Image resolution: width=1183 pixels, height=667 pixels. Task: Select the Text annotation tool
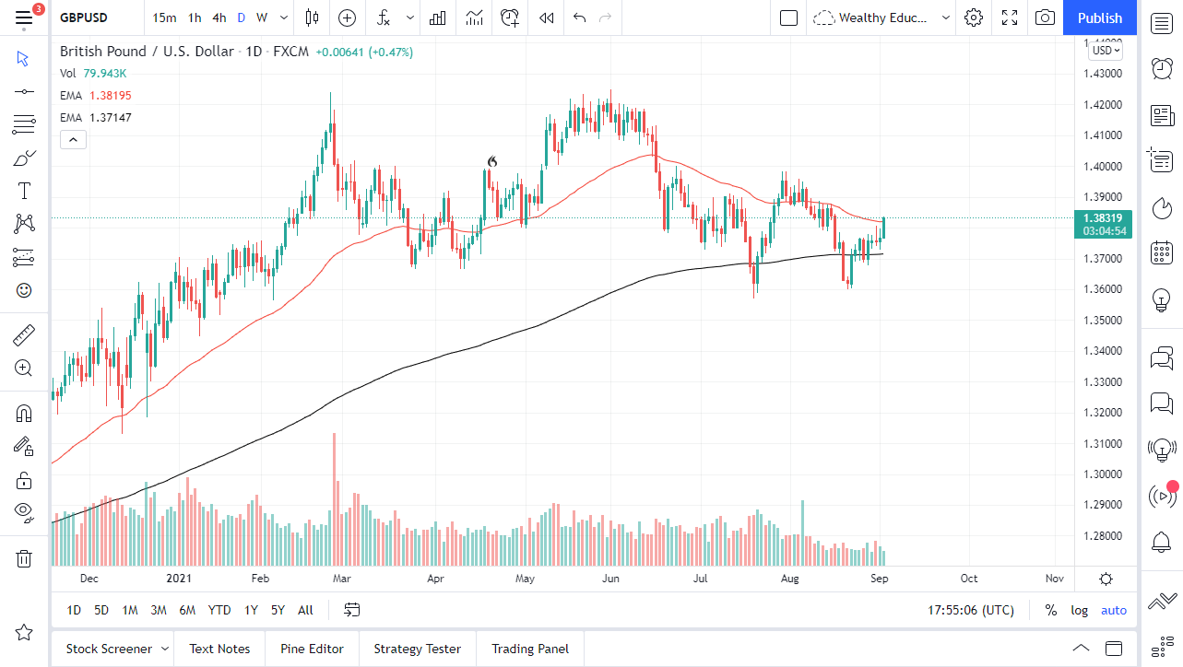(x=23, y=190)
